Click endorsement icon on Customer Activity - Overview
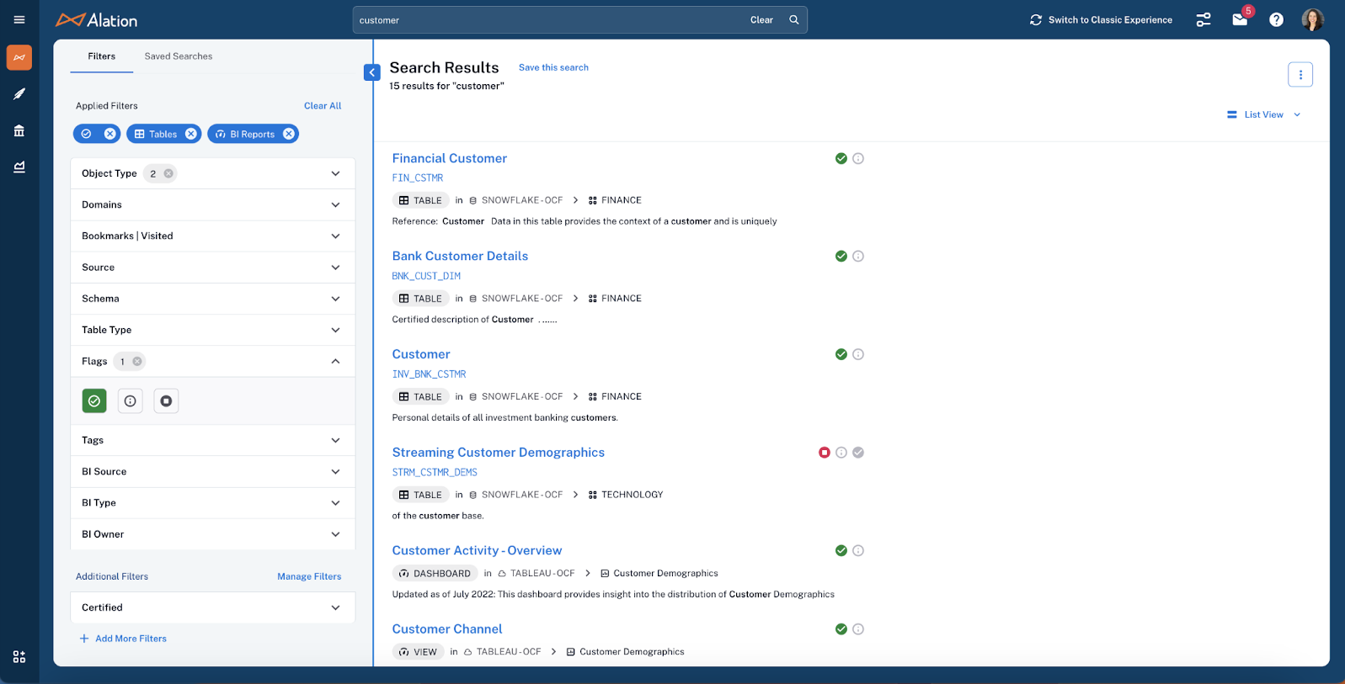This screenshot has height=684, width=1345. point(841,550)
